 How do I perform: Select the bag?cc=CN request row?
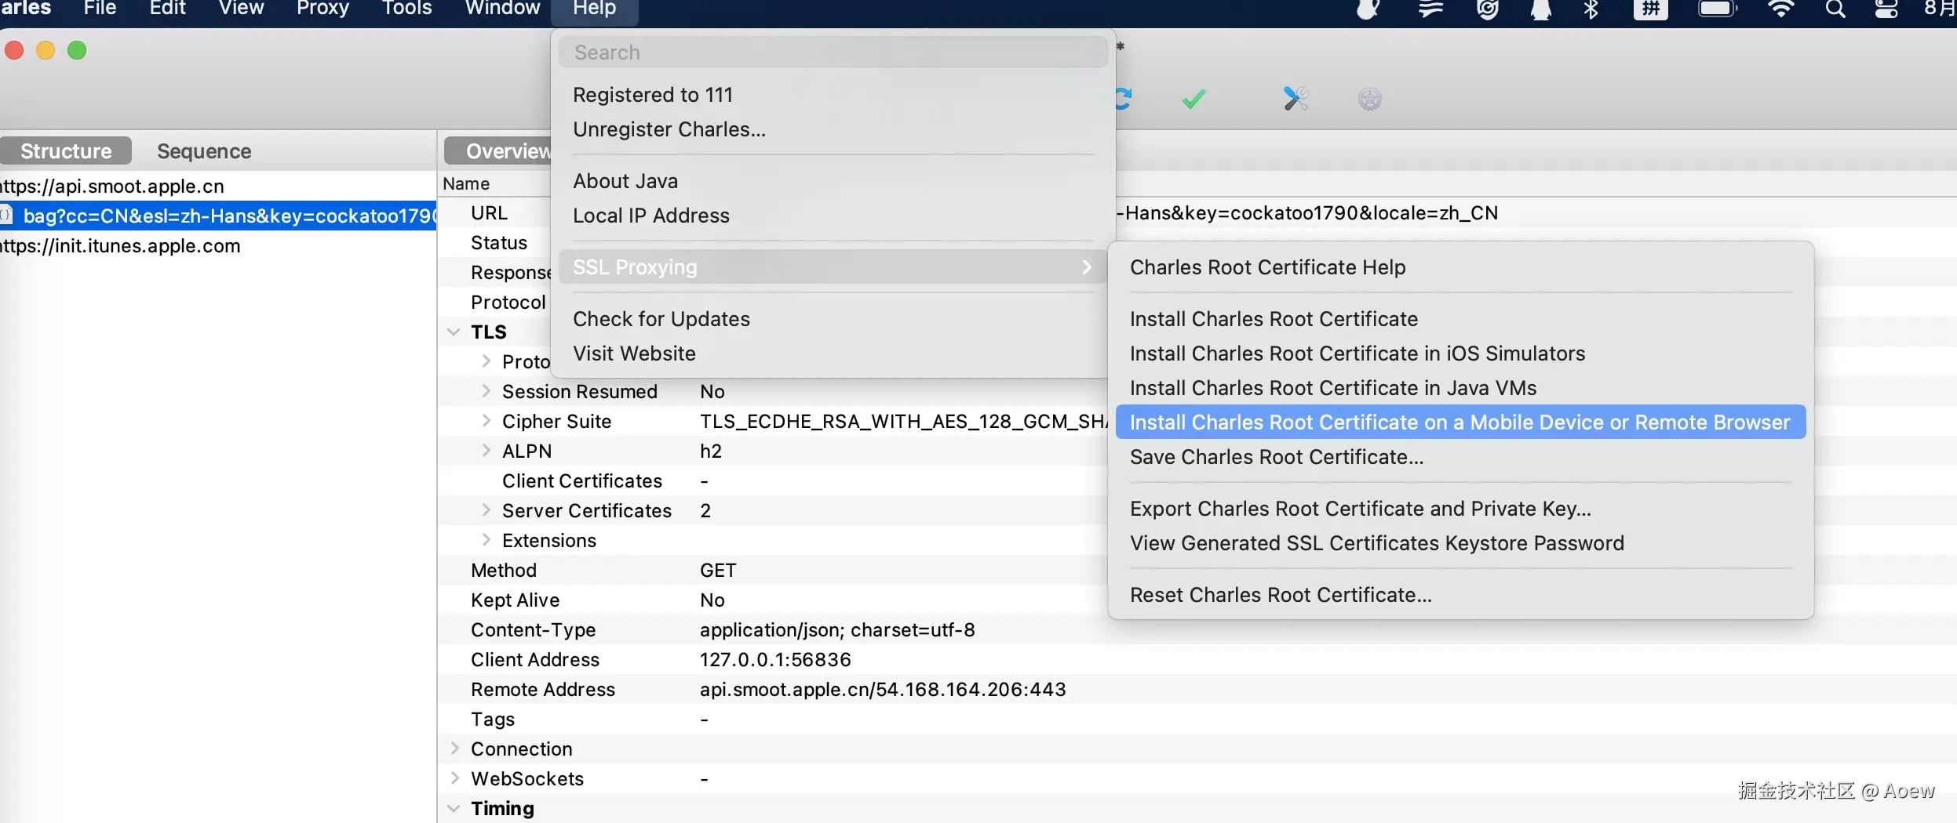pos(218,216)
